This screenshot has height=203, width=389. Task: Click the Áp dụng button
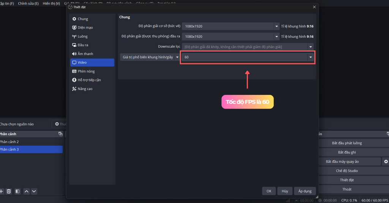coord(305,191)
